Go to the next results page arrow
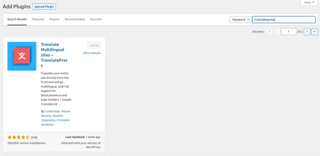Screen dimensions: 320x156 point(307,32)
